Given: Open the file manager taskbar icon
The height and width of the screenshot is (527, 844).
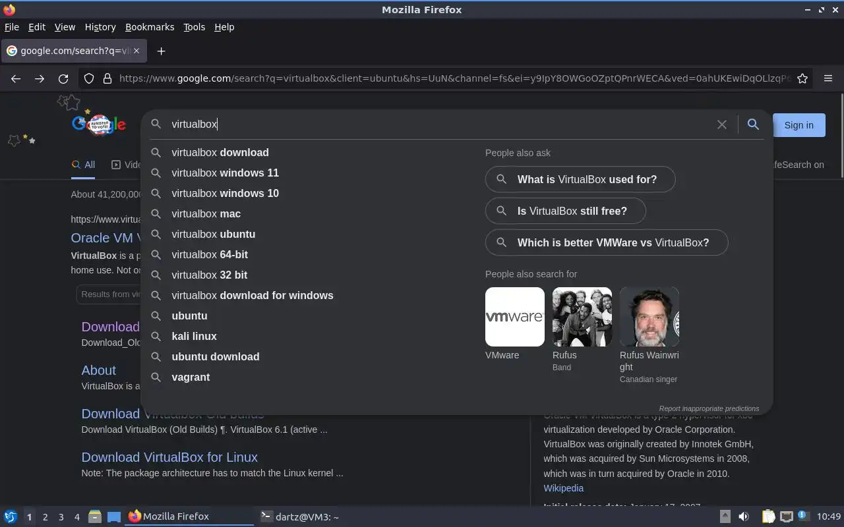Looking at the screenshot, I should tap(94, 516).
